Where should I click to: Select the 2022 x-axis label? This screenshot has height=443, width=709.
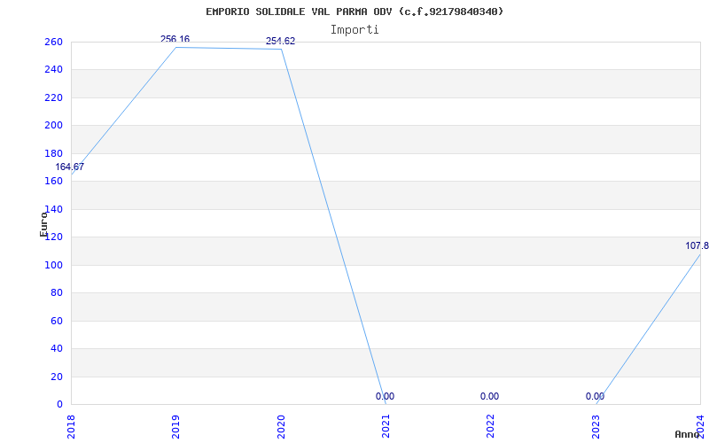(x=491, y=426)
